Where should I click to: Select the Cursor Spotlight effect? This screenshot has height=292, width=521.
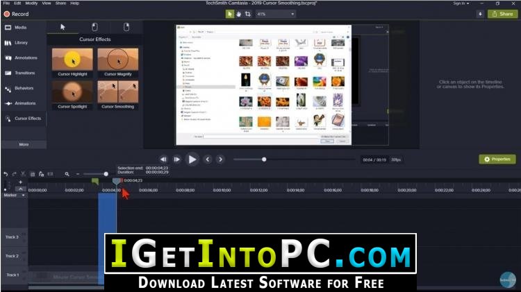coord(72,95)
